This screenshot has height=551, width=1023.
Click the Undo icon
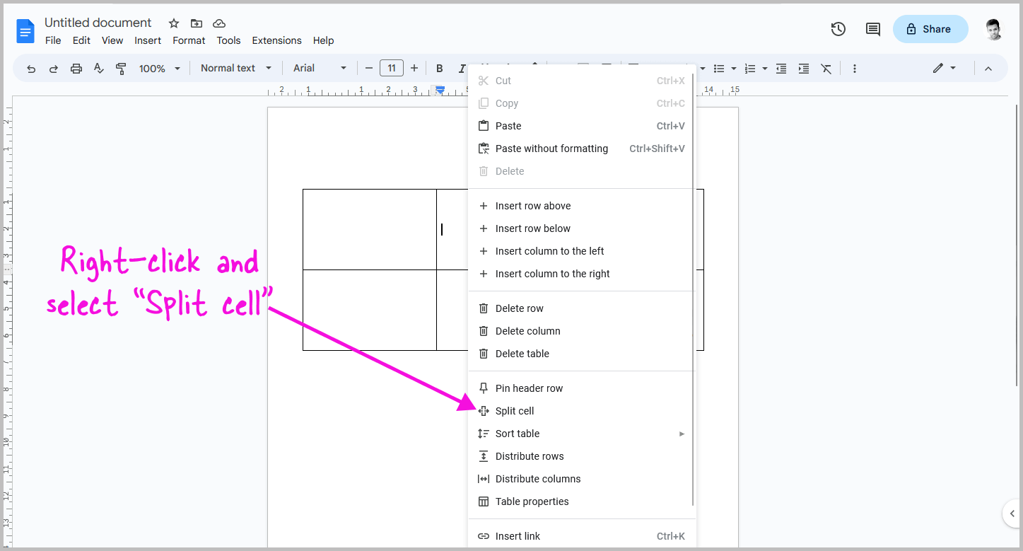coord(32,68)
